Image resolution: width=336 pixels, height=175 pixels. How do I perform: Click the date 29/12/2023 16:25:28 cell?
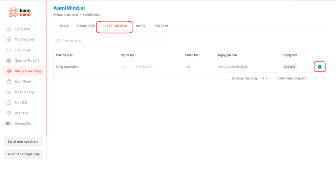pos(233,67)
